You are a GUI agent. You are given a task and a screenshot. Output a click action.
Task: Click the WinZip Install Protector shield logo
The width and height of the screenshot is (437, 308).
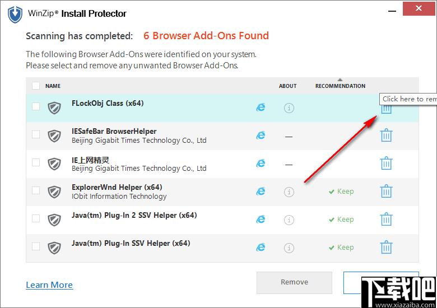(15, 15)
